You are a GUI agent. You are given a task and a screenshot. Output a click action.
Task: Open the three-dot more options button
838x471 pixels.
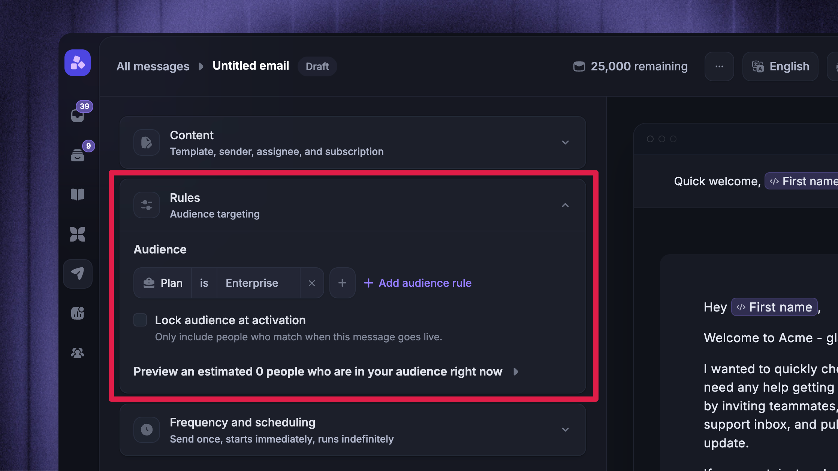(x=719, y=66)
